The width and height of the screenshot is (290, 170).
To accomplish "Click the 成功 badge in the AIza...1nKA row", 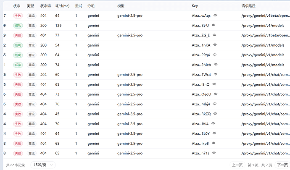I will pyautogui.click(x=18, y=45).
